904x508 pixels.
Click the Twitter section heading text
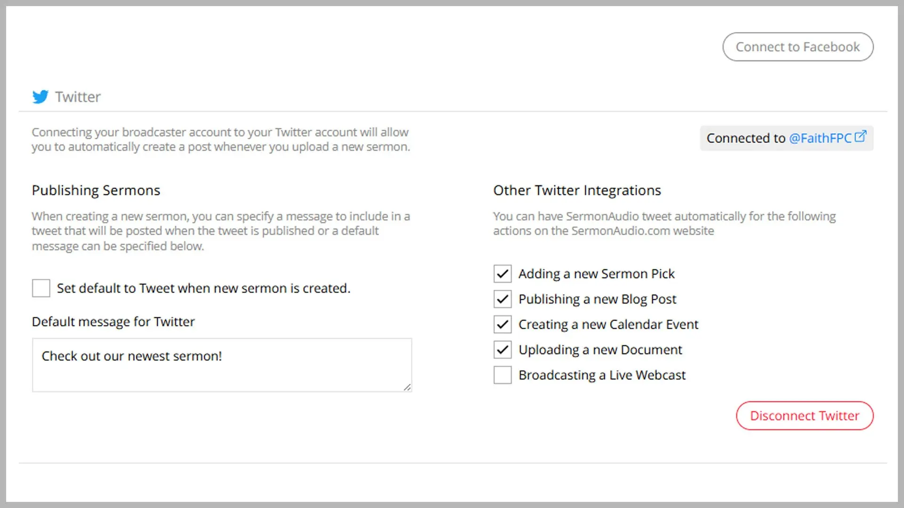pyautogui.click(x=78, y=97)
